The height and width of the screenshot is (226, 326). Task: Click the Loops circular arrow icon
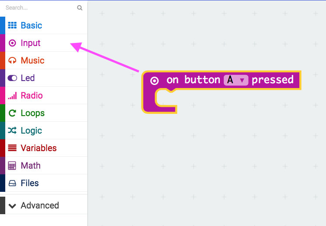(x=12, y=113)
